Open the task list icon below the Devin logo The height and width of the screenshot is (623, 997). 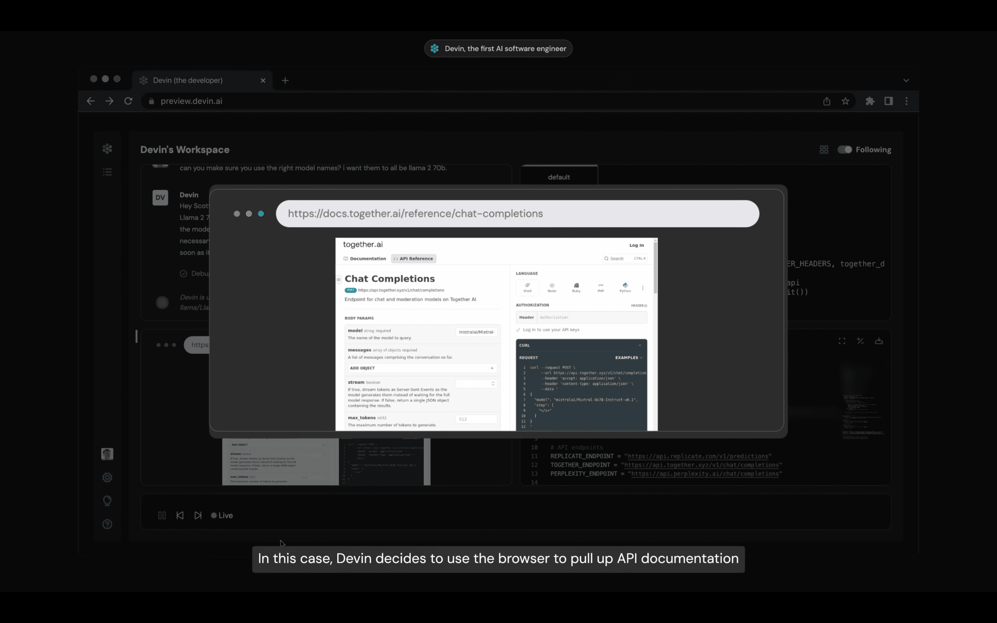107,172
